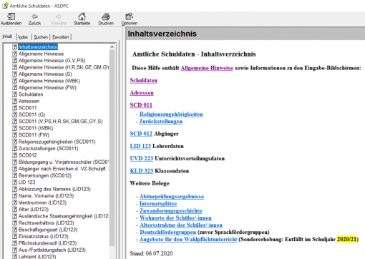Viewport: 365px width, 259px height.
Task: Open 'Wohnorte der Schüler/-innen' link
Action: [x=175, y=218]
